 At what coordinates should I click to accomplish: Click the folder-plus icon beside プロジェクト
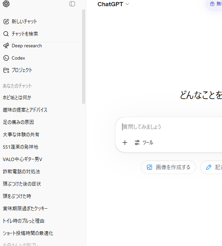pos(6,70)
